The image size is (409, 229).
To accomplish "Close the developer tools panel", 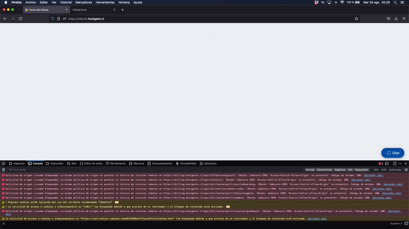I will coord(406,163).
